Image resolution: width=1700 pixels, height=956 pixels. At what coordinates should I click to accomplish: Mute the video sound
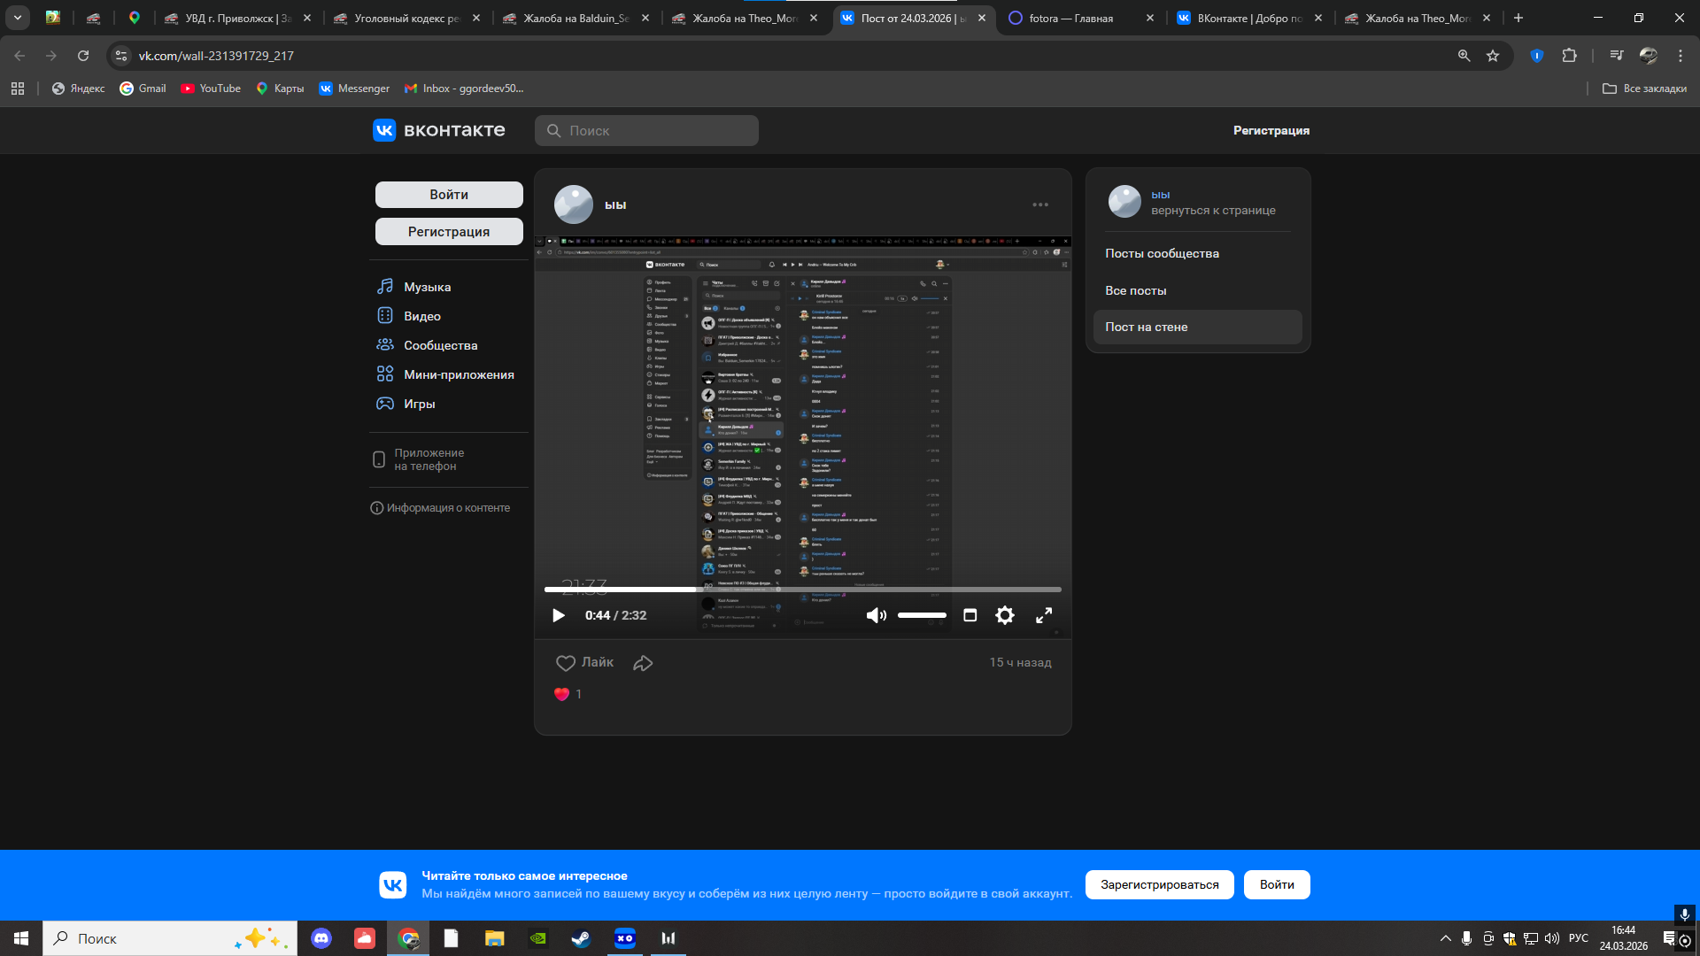[876, 615]
